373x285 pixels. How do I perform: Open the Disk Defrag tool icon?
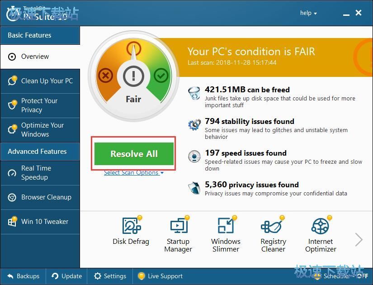tap(131, 225)
